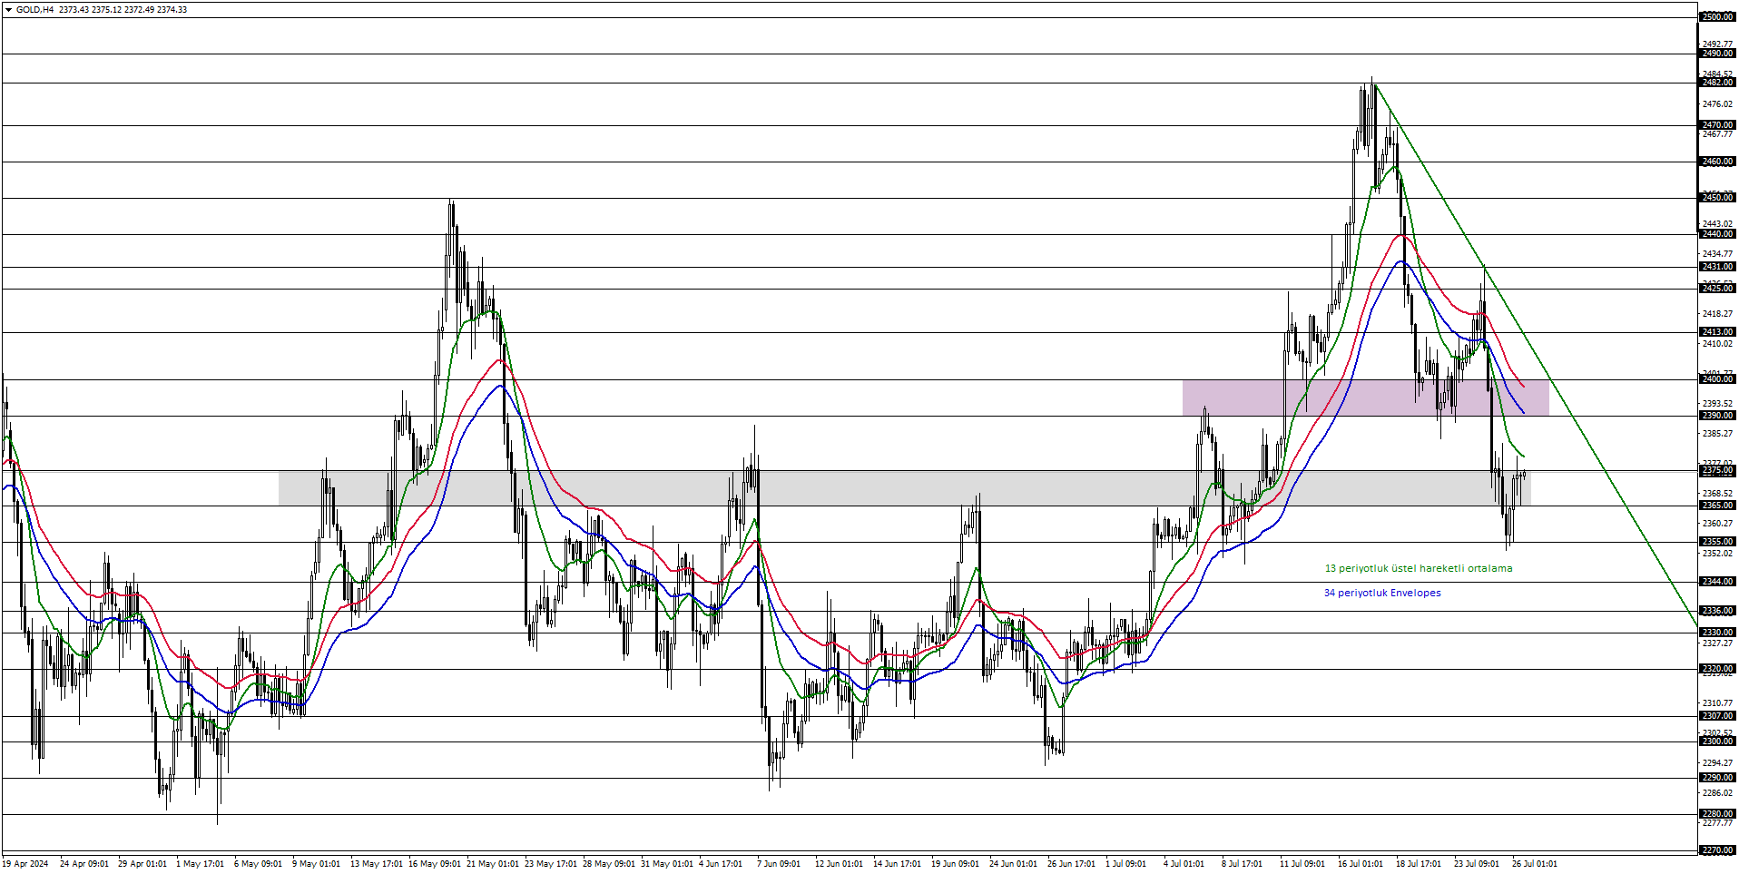
Task: Click the '7 Jun 09:01' time axis label
Action: 779,864
